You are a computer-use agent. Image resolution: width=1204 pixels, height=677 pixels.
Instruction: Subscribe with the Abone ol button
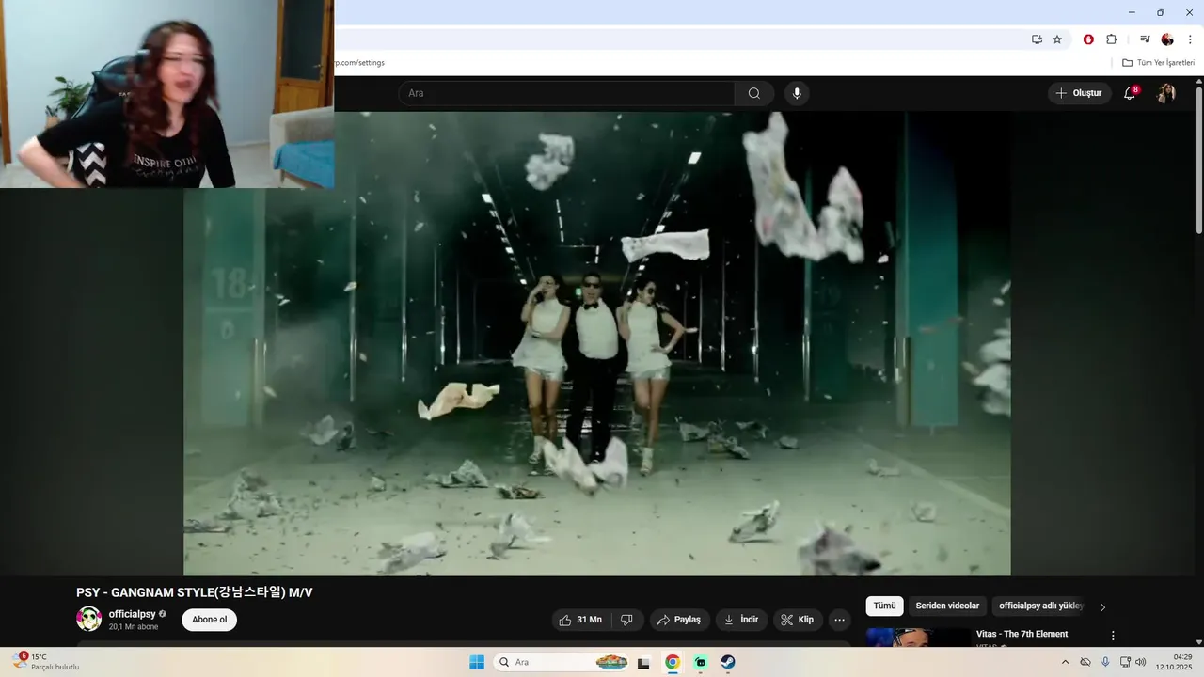click(x=210, y=620)
